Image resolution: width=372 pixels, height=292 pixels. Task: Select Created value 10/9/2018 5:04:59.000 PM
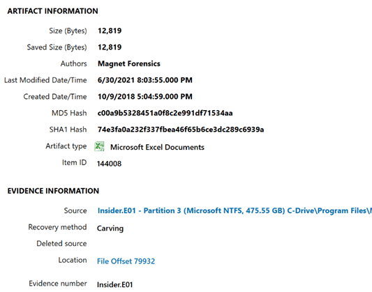point(145,97)
